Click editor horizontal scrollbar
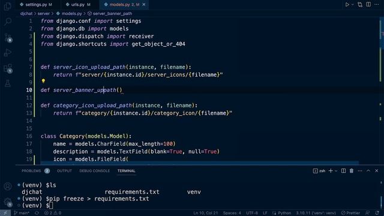Screen dimensions: 384x216 pyautogui.click(x=200, y=163)
